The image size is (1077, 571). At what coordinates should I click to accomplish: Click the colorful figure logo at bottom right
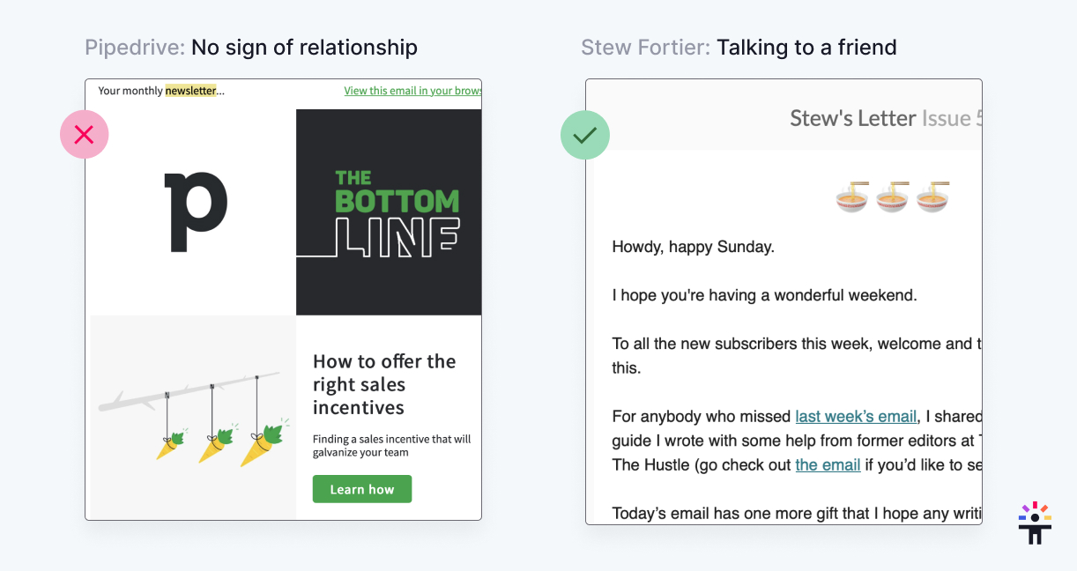1035,523
